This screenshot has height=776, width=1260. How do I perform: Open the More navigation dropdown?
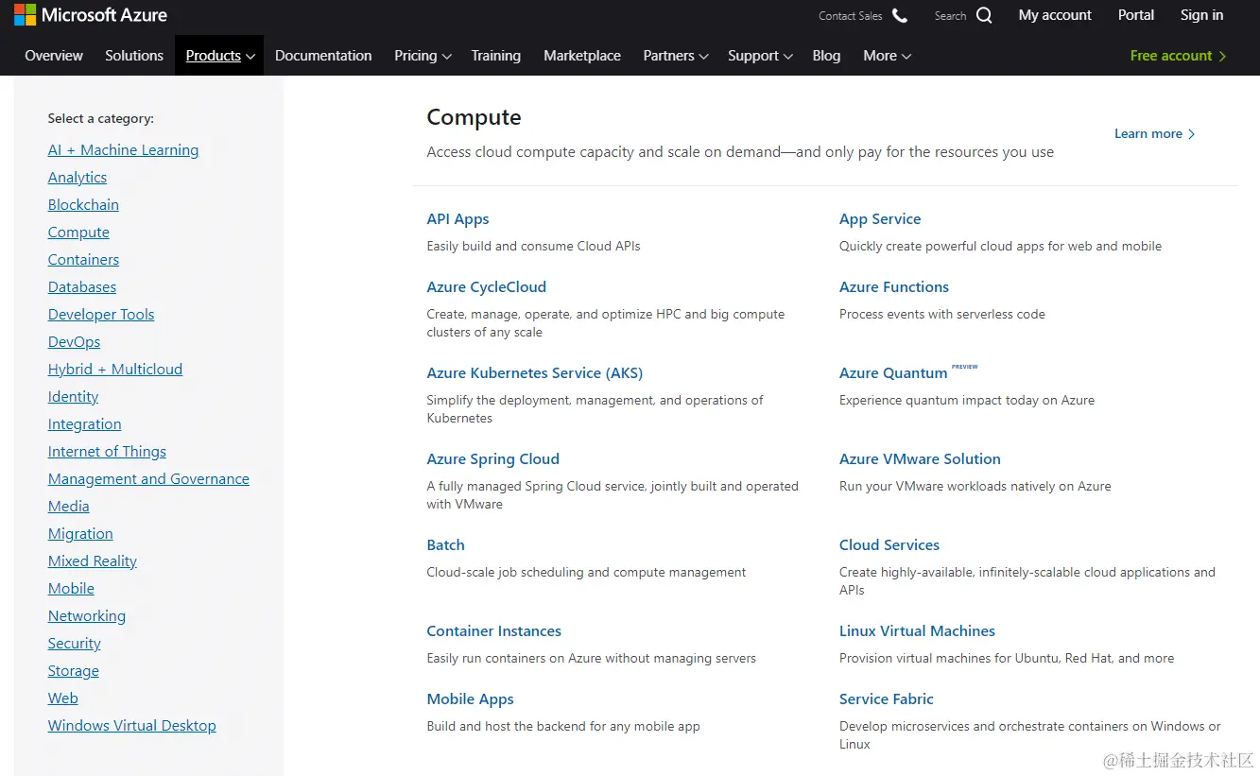tap(886, 56)
